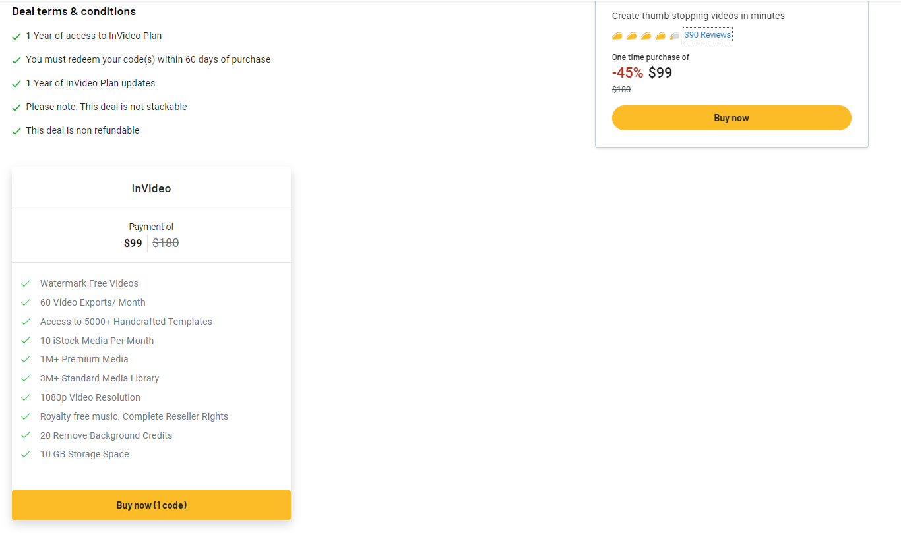Click the $99 price in plan card
Image resolution: width=901 pixels, height=533 pixels.
(x=133, y=243)
